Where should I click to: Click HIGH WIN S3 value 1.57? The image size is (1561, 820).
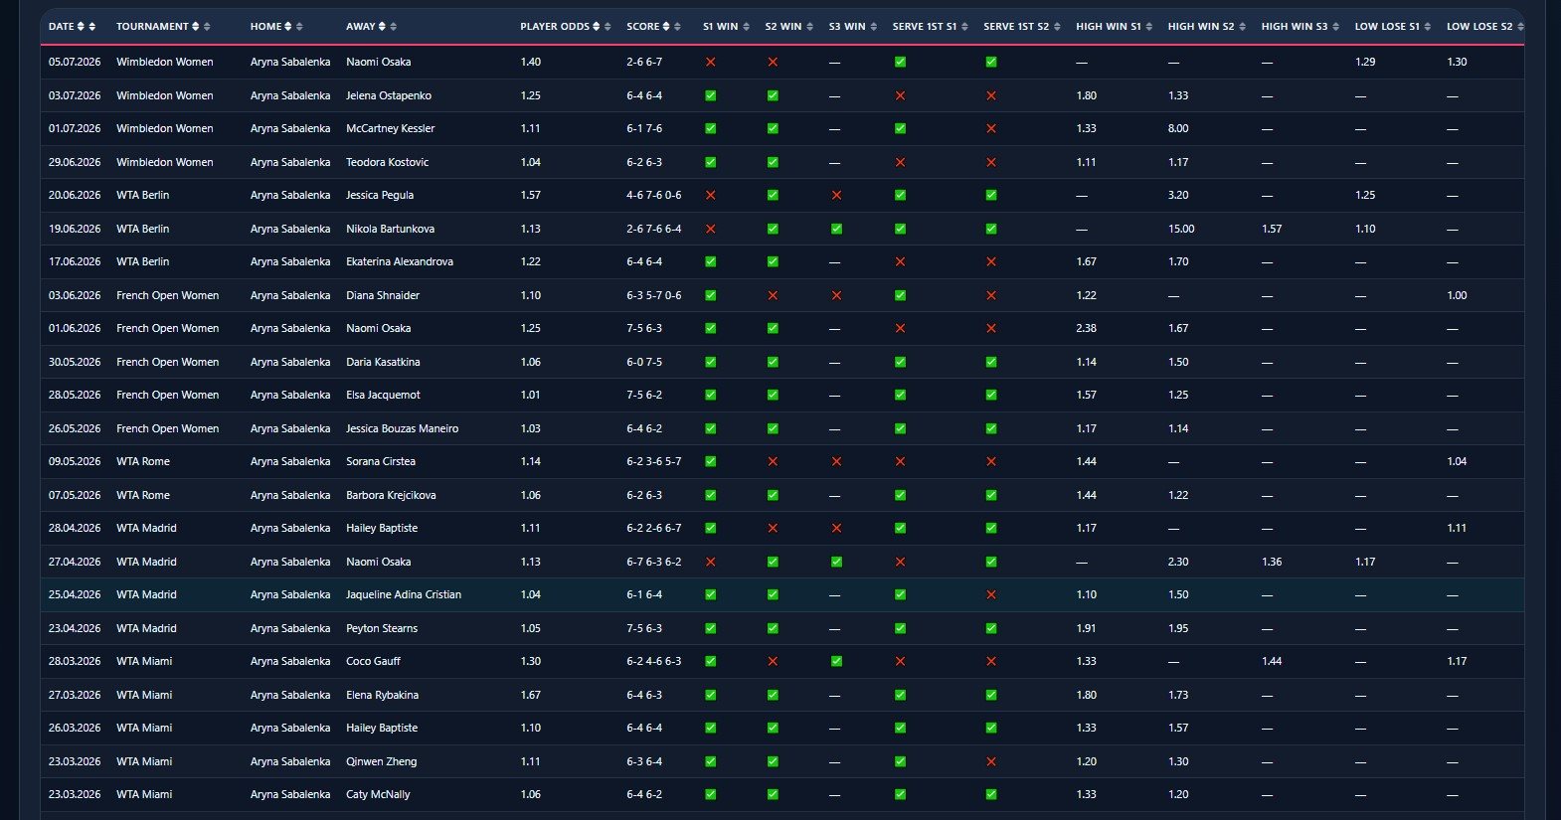pos(1271,229)
